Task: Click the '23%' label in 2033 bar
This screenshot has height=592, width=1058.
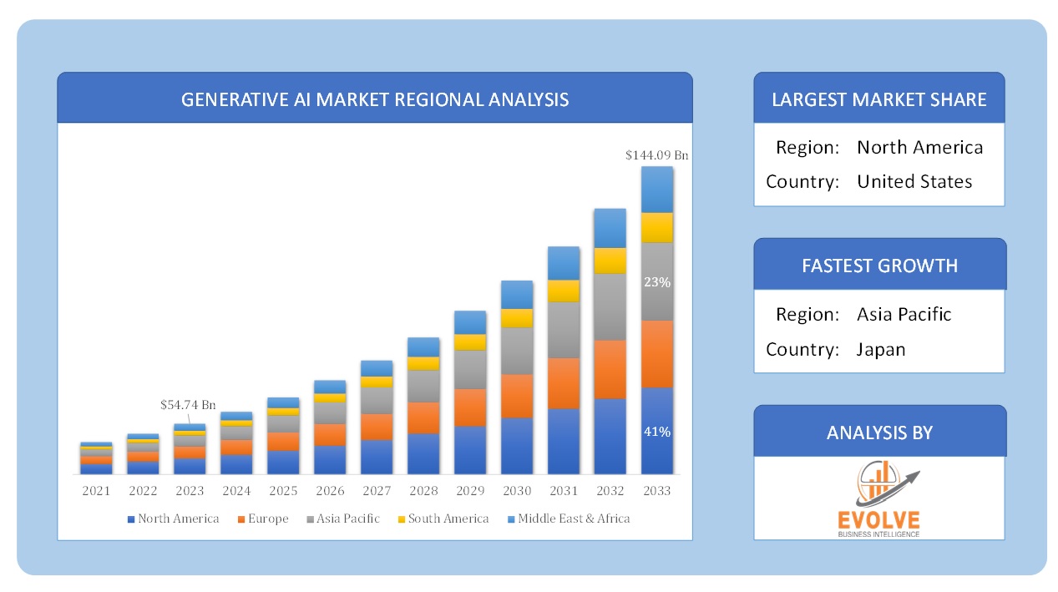Action: click(x=657, y=282)
